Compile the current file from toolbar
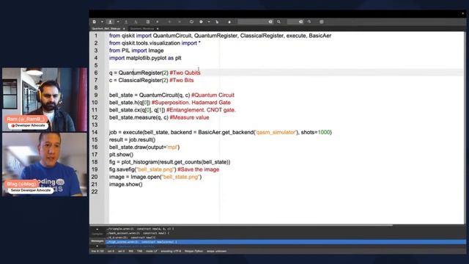The height and width of the screenshot is (264, 469). pyautogui.click(x=191, y=22)
